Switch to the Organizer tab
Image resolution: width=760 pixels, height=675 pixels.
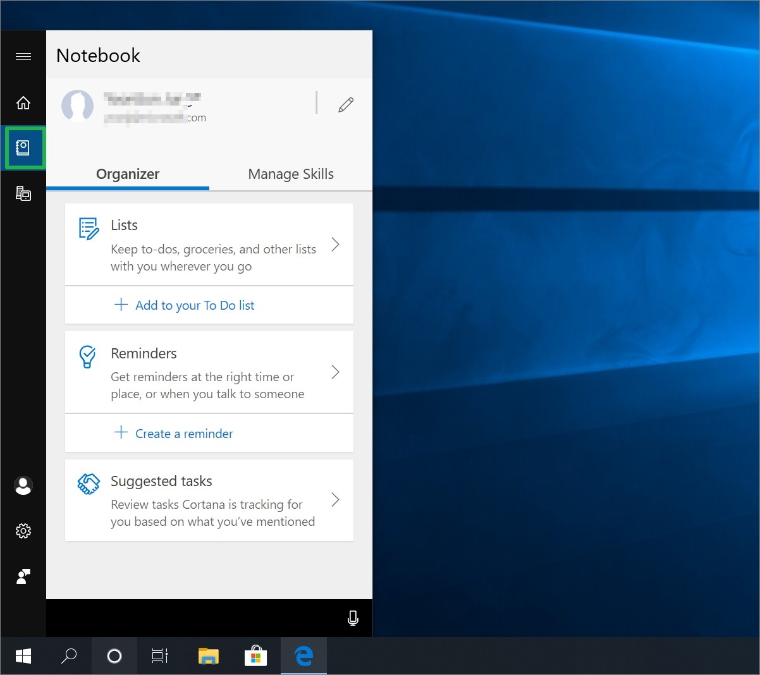(128, 174)
